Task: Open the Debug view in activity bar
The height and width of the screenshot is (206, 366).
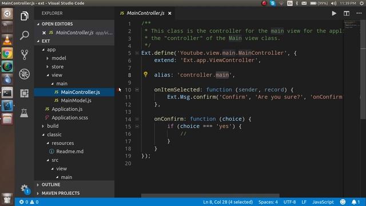Action: (24, 74)
